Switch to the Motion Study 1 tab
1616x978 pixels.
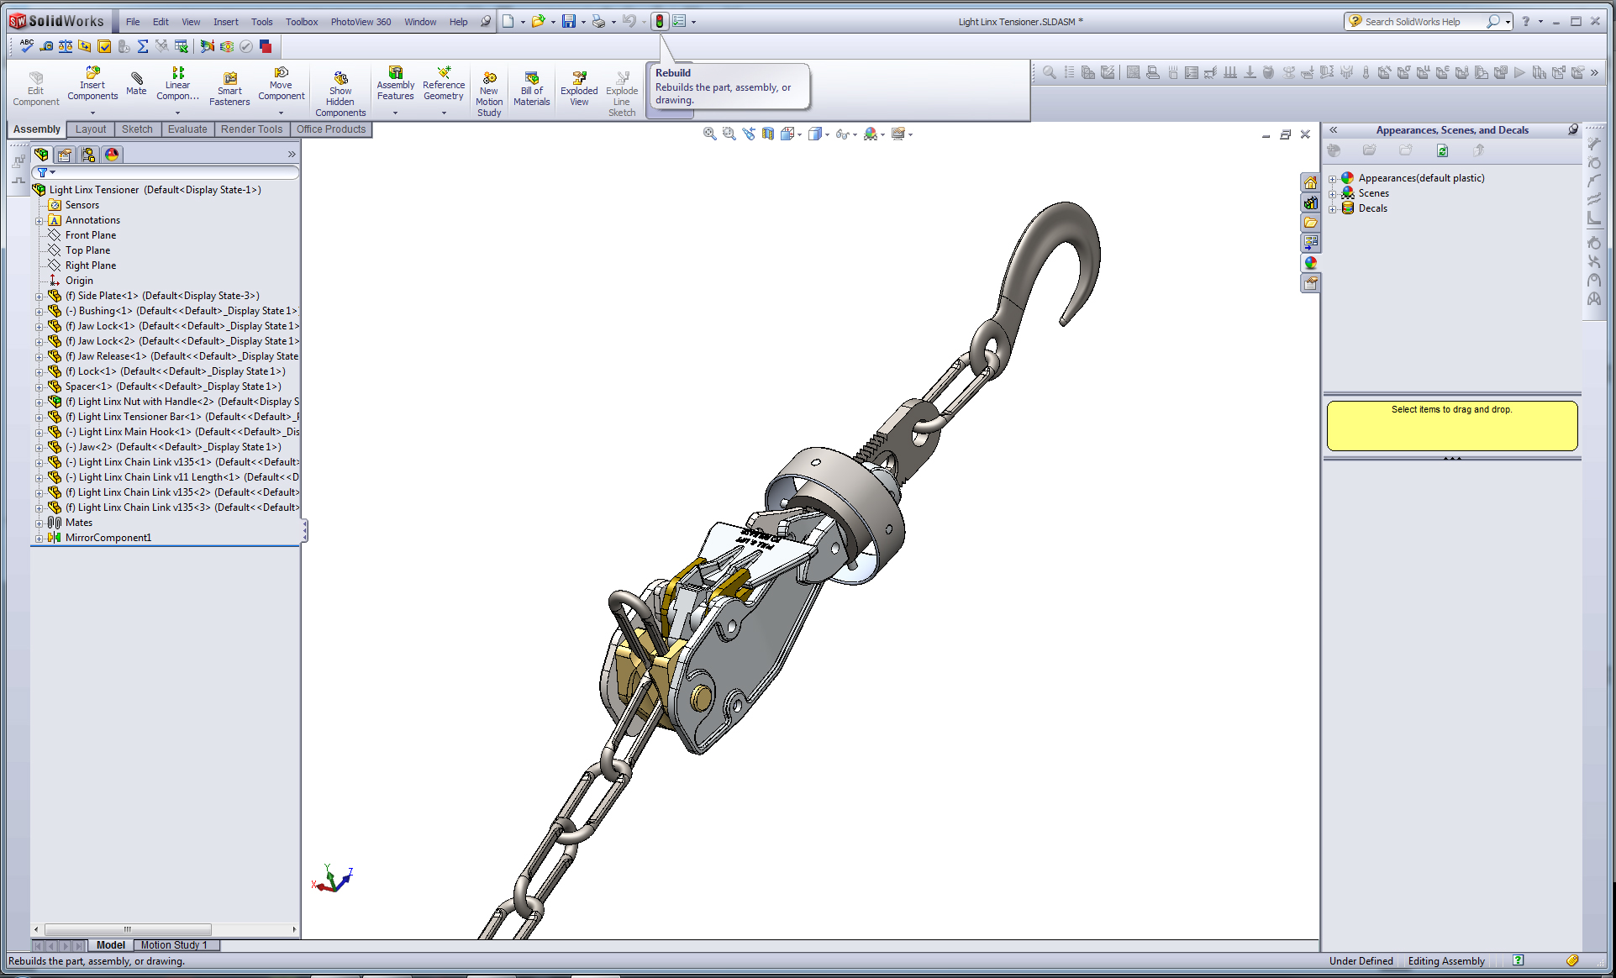pyautogui.click(x=174, y=945)
